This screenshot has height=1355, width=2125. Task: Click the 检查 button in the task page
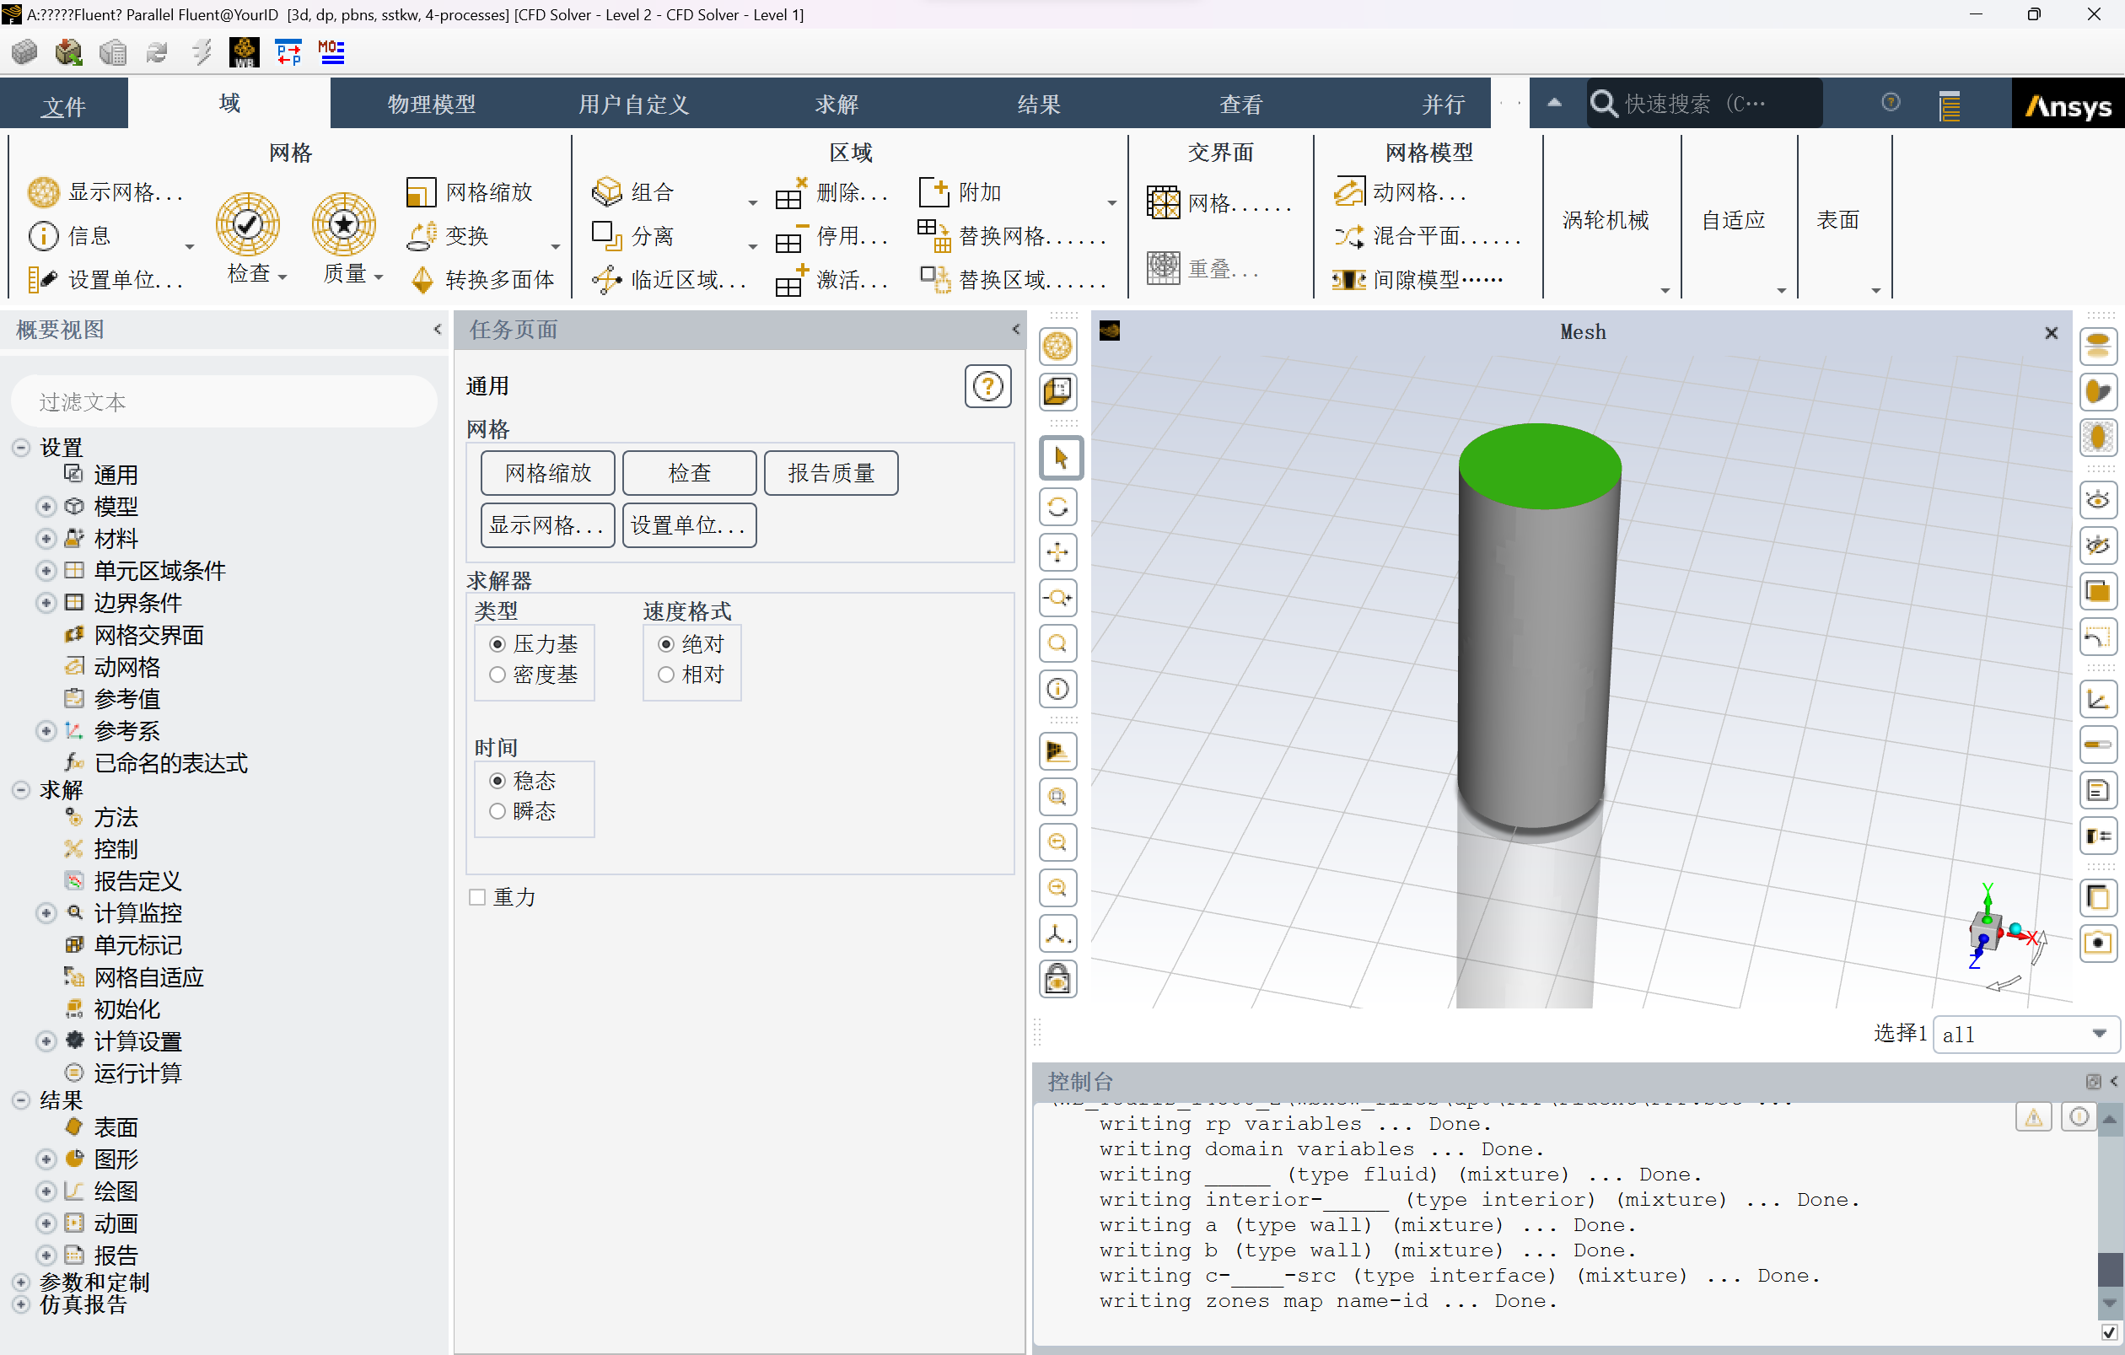click(689, 473)
